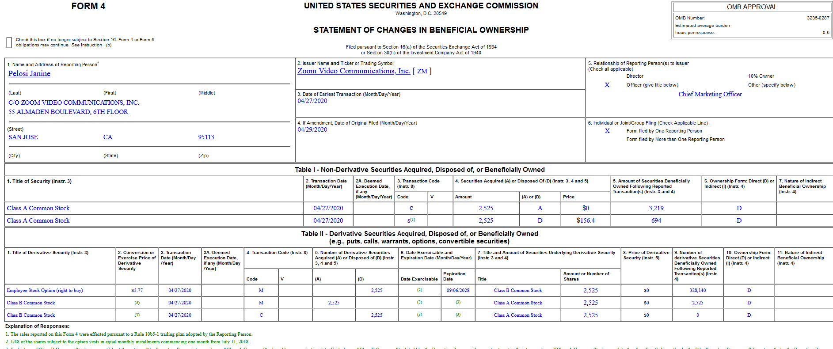The height and width of the screenshot is (349, 833).
Task: Click the footnote (1) beside transaction code S
Action: (412, 219)
